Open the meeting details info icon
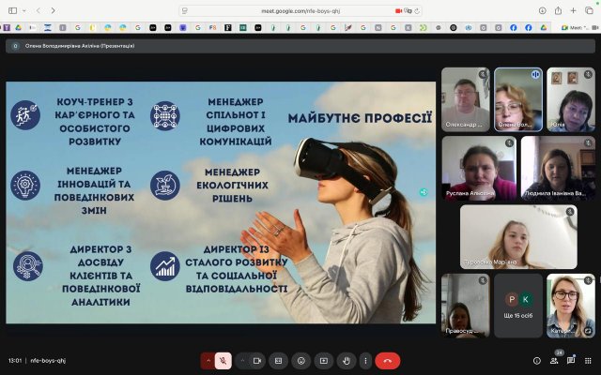Image resolution: width=601 pixels, height=375 pixels. 537,360
